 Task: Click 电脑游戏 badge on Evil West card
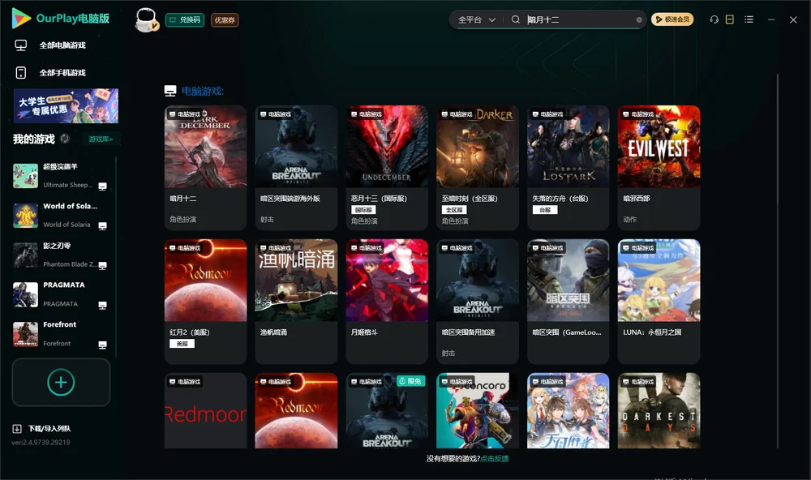[638, 114]
